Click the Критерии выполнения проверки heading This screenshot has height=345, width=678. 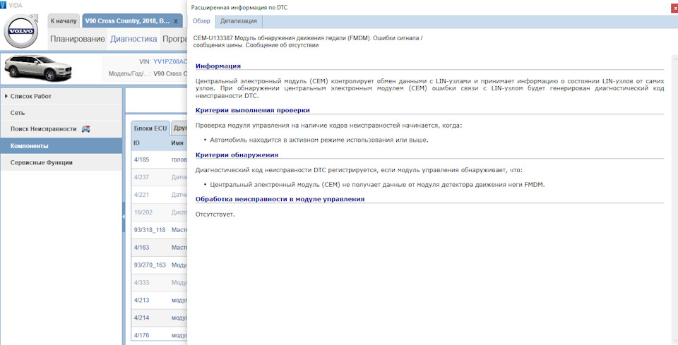253,110
